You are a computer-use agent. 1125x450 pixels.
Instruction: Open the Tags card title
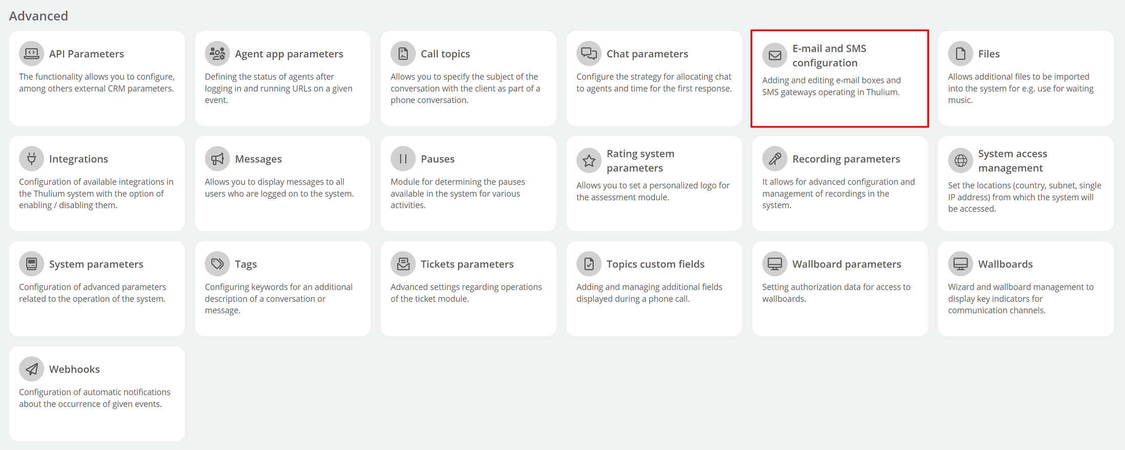click(246, 264)
